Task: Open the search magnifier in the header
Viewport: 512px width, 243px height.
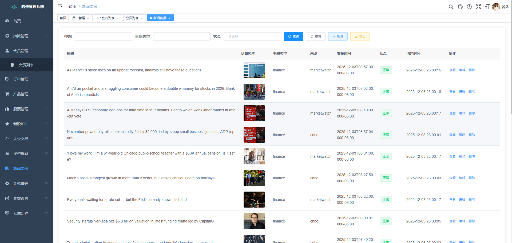Action: tap(451, 7)
